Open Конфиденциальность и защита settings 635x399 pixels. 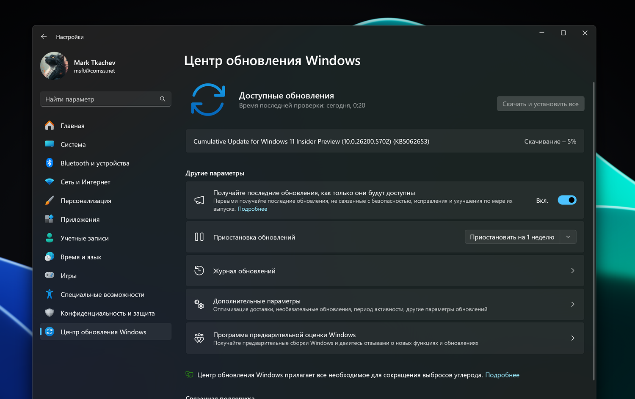(x=106, y=313)
